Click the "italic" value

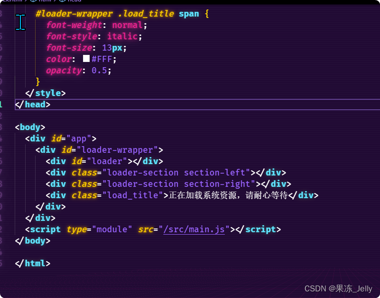pyautogui.click(x=122, y=36)
